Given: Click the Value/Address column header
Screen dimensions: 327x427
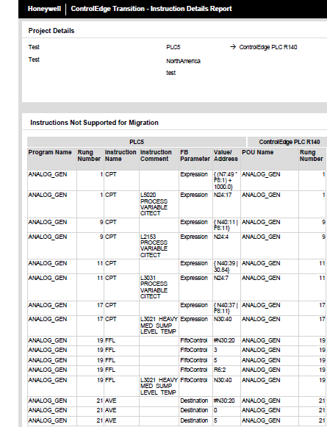Looking at the screenshot, I should click(x=226, y=156).
